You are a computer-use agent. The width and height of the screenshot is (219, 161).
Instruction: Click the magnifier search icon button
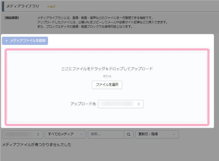tap(128, 134)
